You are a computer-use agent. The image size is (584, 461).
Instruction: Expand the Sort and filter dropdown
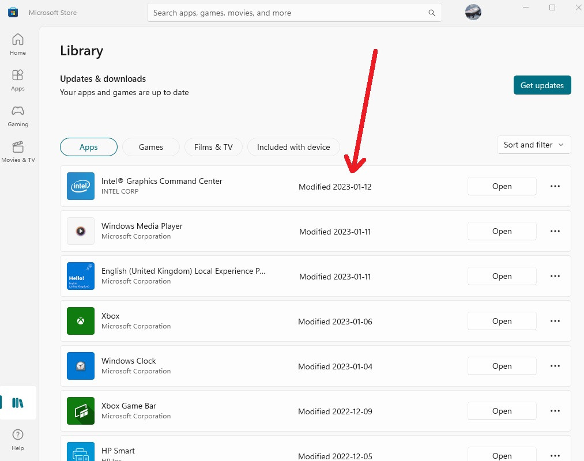click(534, 145)
